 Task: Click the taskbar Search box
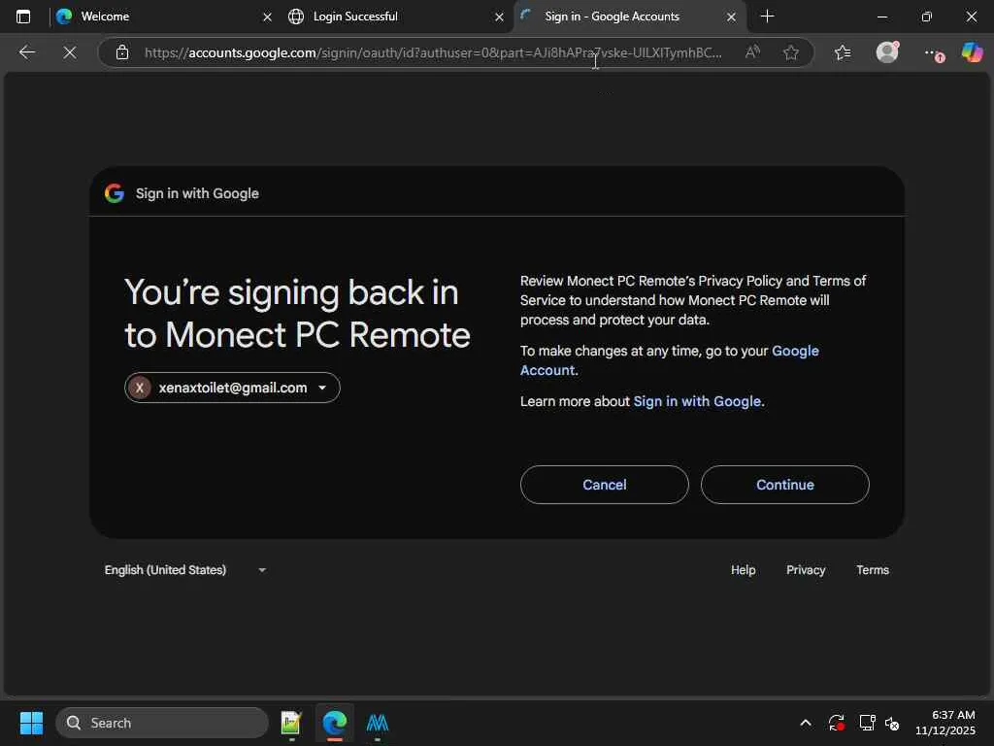click(x=162, y=723)
